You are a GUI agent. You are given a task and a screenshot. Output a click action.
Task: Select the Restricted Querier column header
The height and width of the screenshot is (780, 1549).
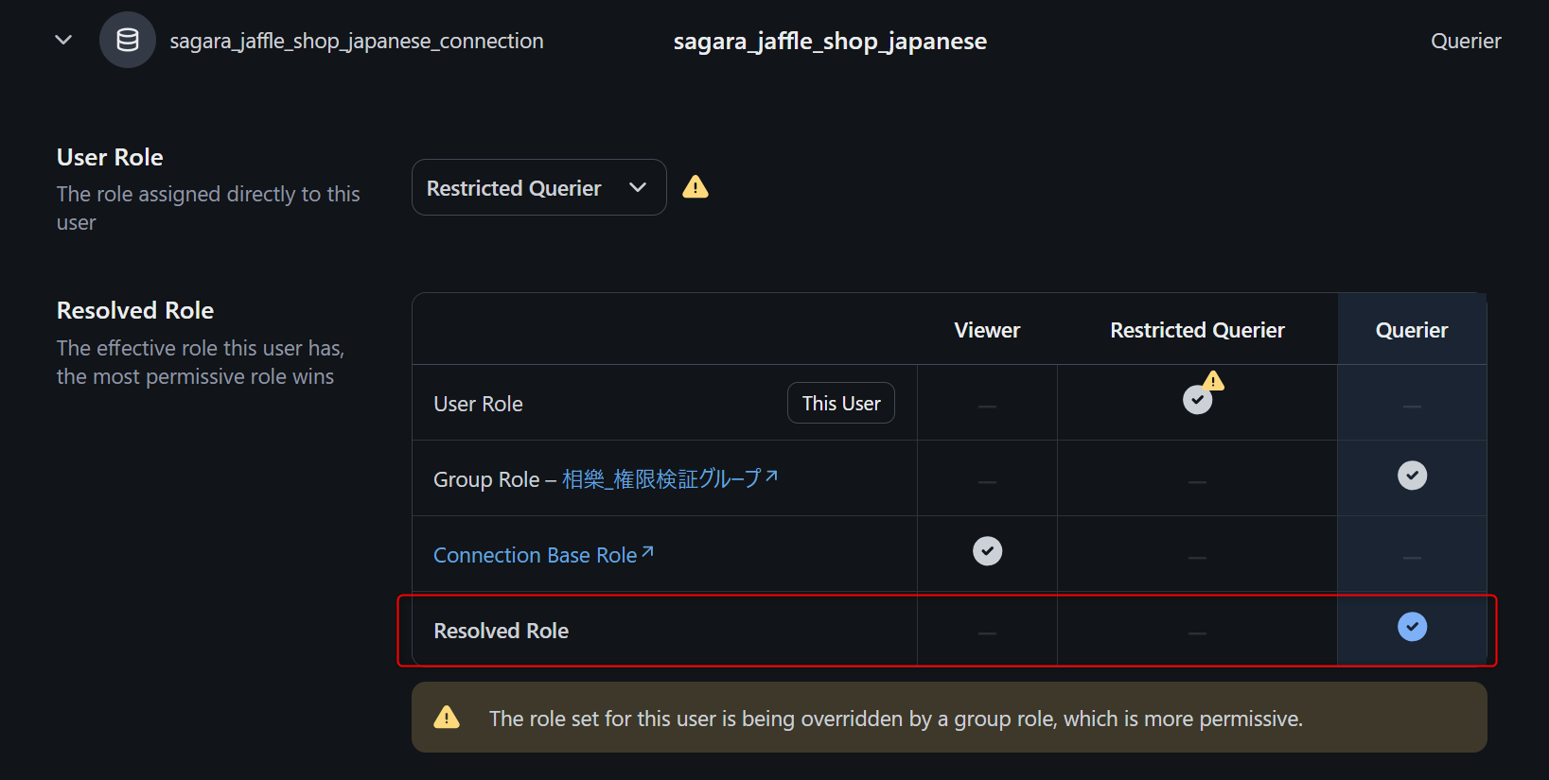pyautogui.click(x=1197, y=330)
